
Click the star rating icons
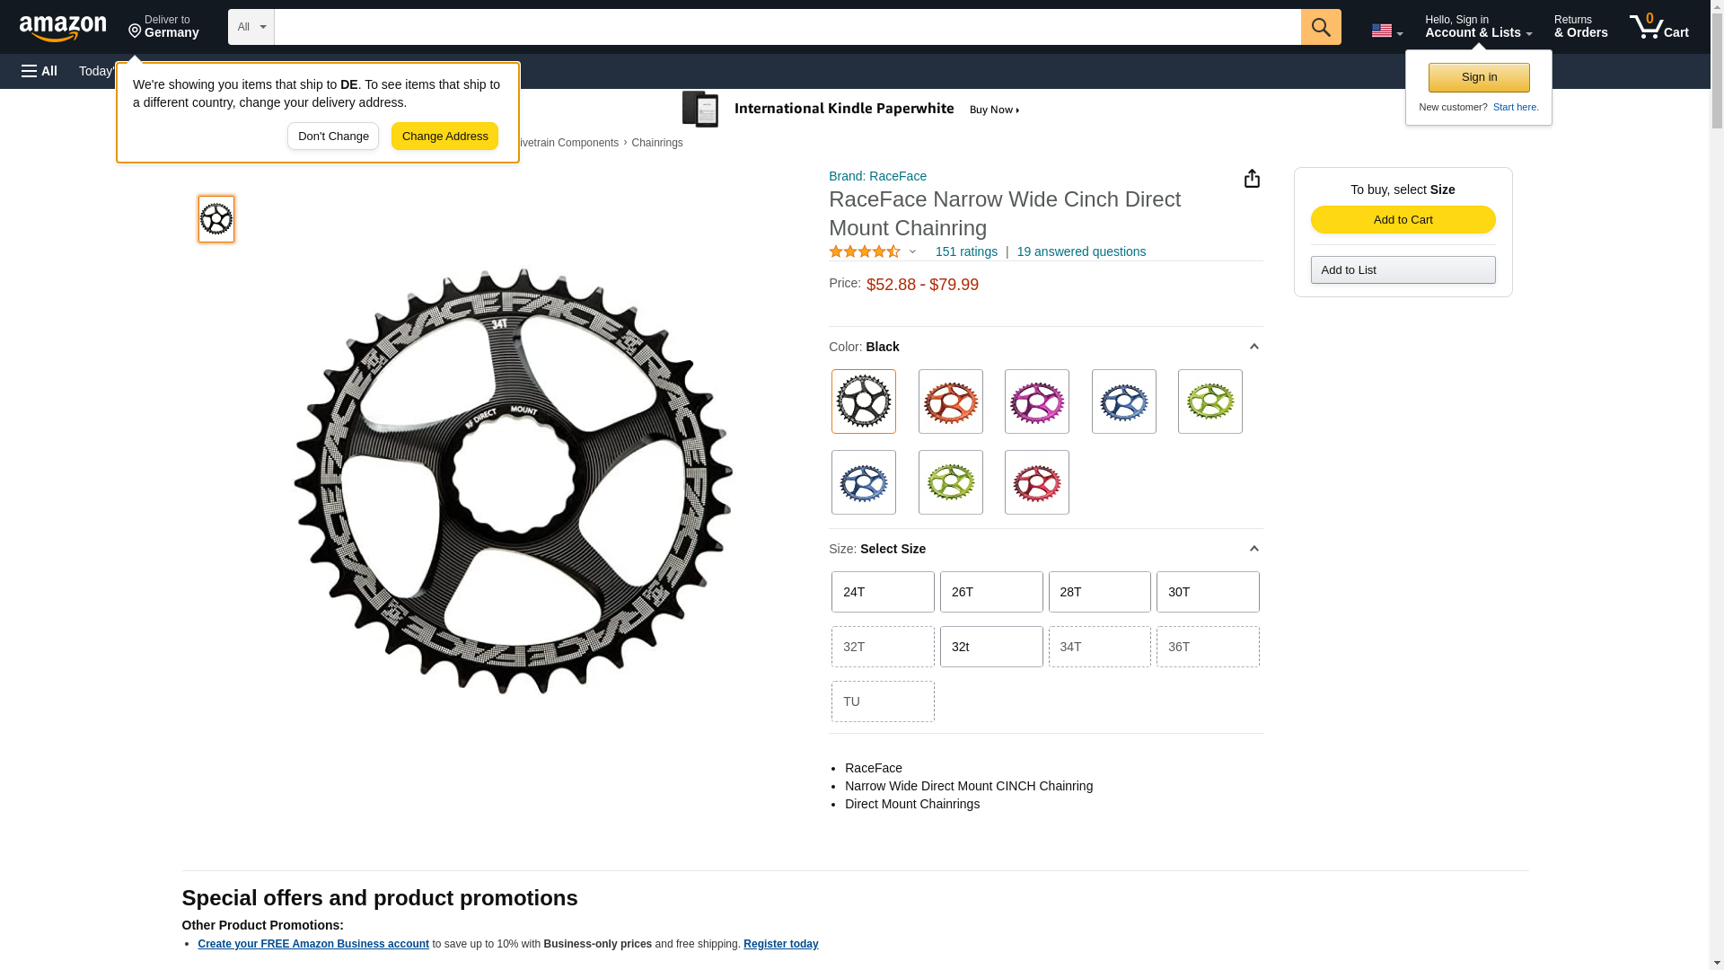click(865, 252)
